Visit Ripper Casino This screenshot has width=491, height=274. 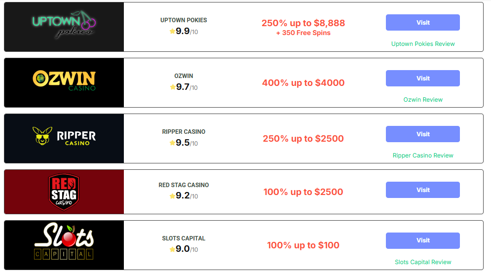coord(423,134)
